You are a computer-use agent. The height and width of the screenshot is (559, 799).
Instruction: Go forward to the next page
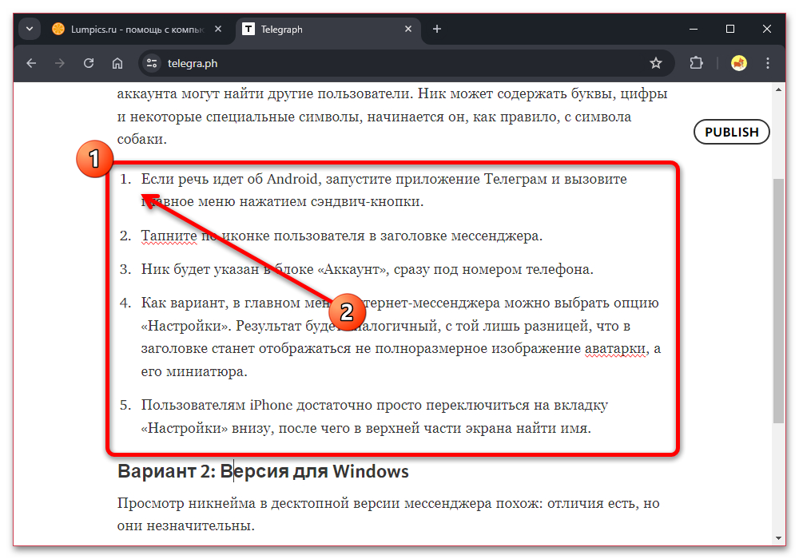(60, 63)
